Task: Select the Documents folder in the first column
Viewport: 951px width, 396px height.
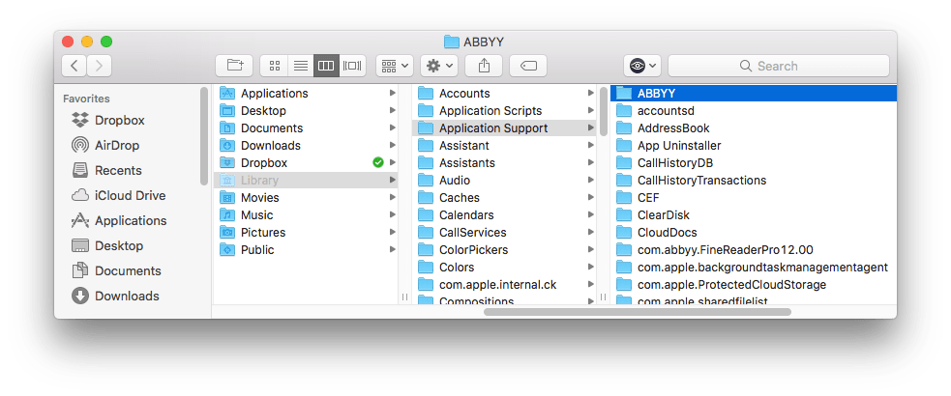Action: pos(307,128)
